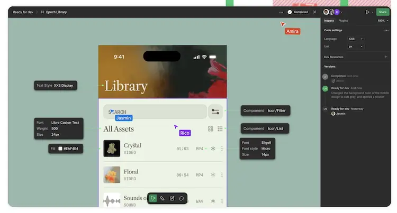Expand the collaborator avatars dropdown

coord(341,12)
